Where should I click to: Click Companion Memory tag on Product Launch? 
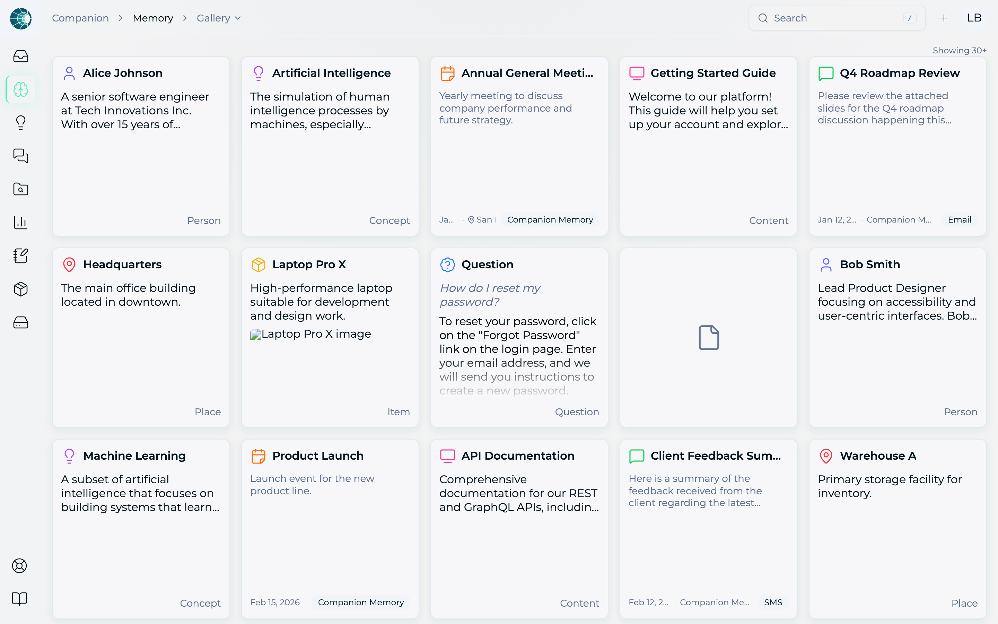tap(361, 602)
